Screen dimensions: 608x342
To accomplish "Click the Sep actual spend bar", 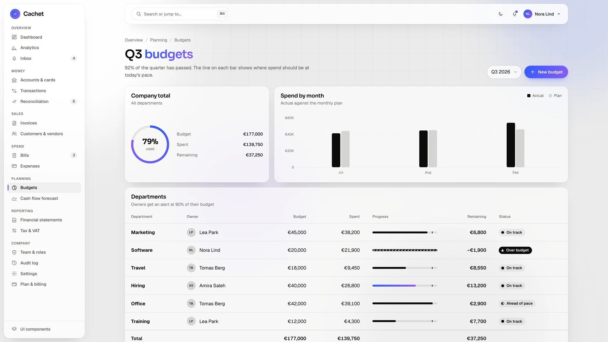I will [x=511, y=145].
